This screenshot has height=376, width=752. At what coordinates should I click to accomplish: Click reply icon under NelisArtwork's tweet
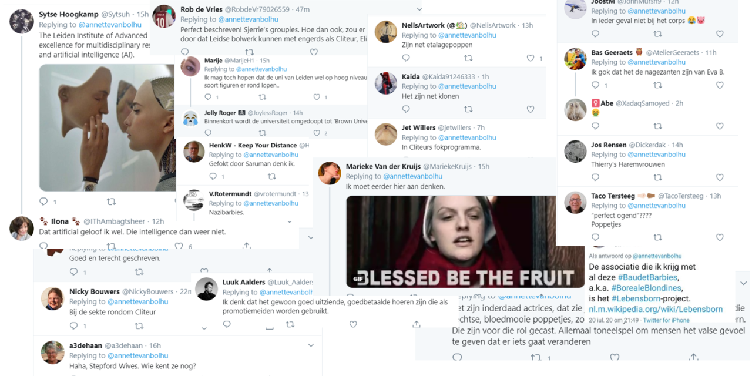[406, 58]
